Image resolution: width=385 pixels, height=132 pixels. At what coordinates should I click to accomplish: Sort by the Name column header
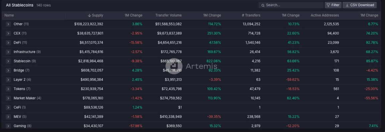[x=9, y=15]
